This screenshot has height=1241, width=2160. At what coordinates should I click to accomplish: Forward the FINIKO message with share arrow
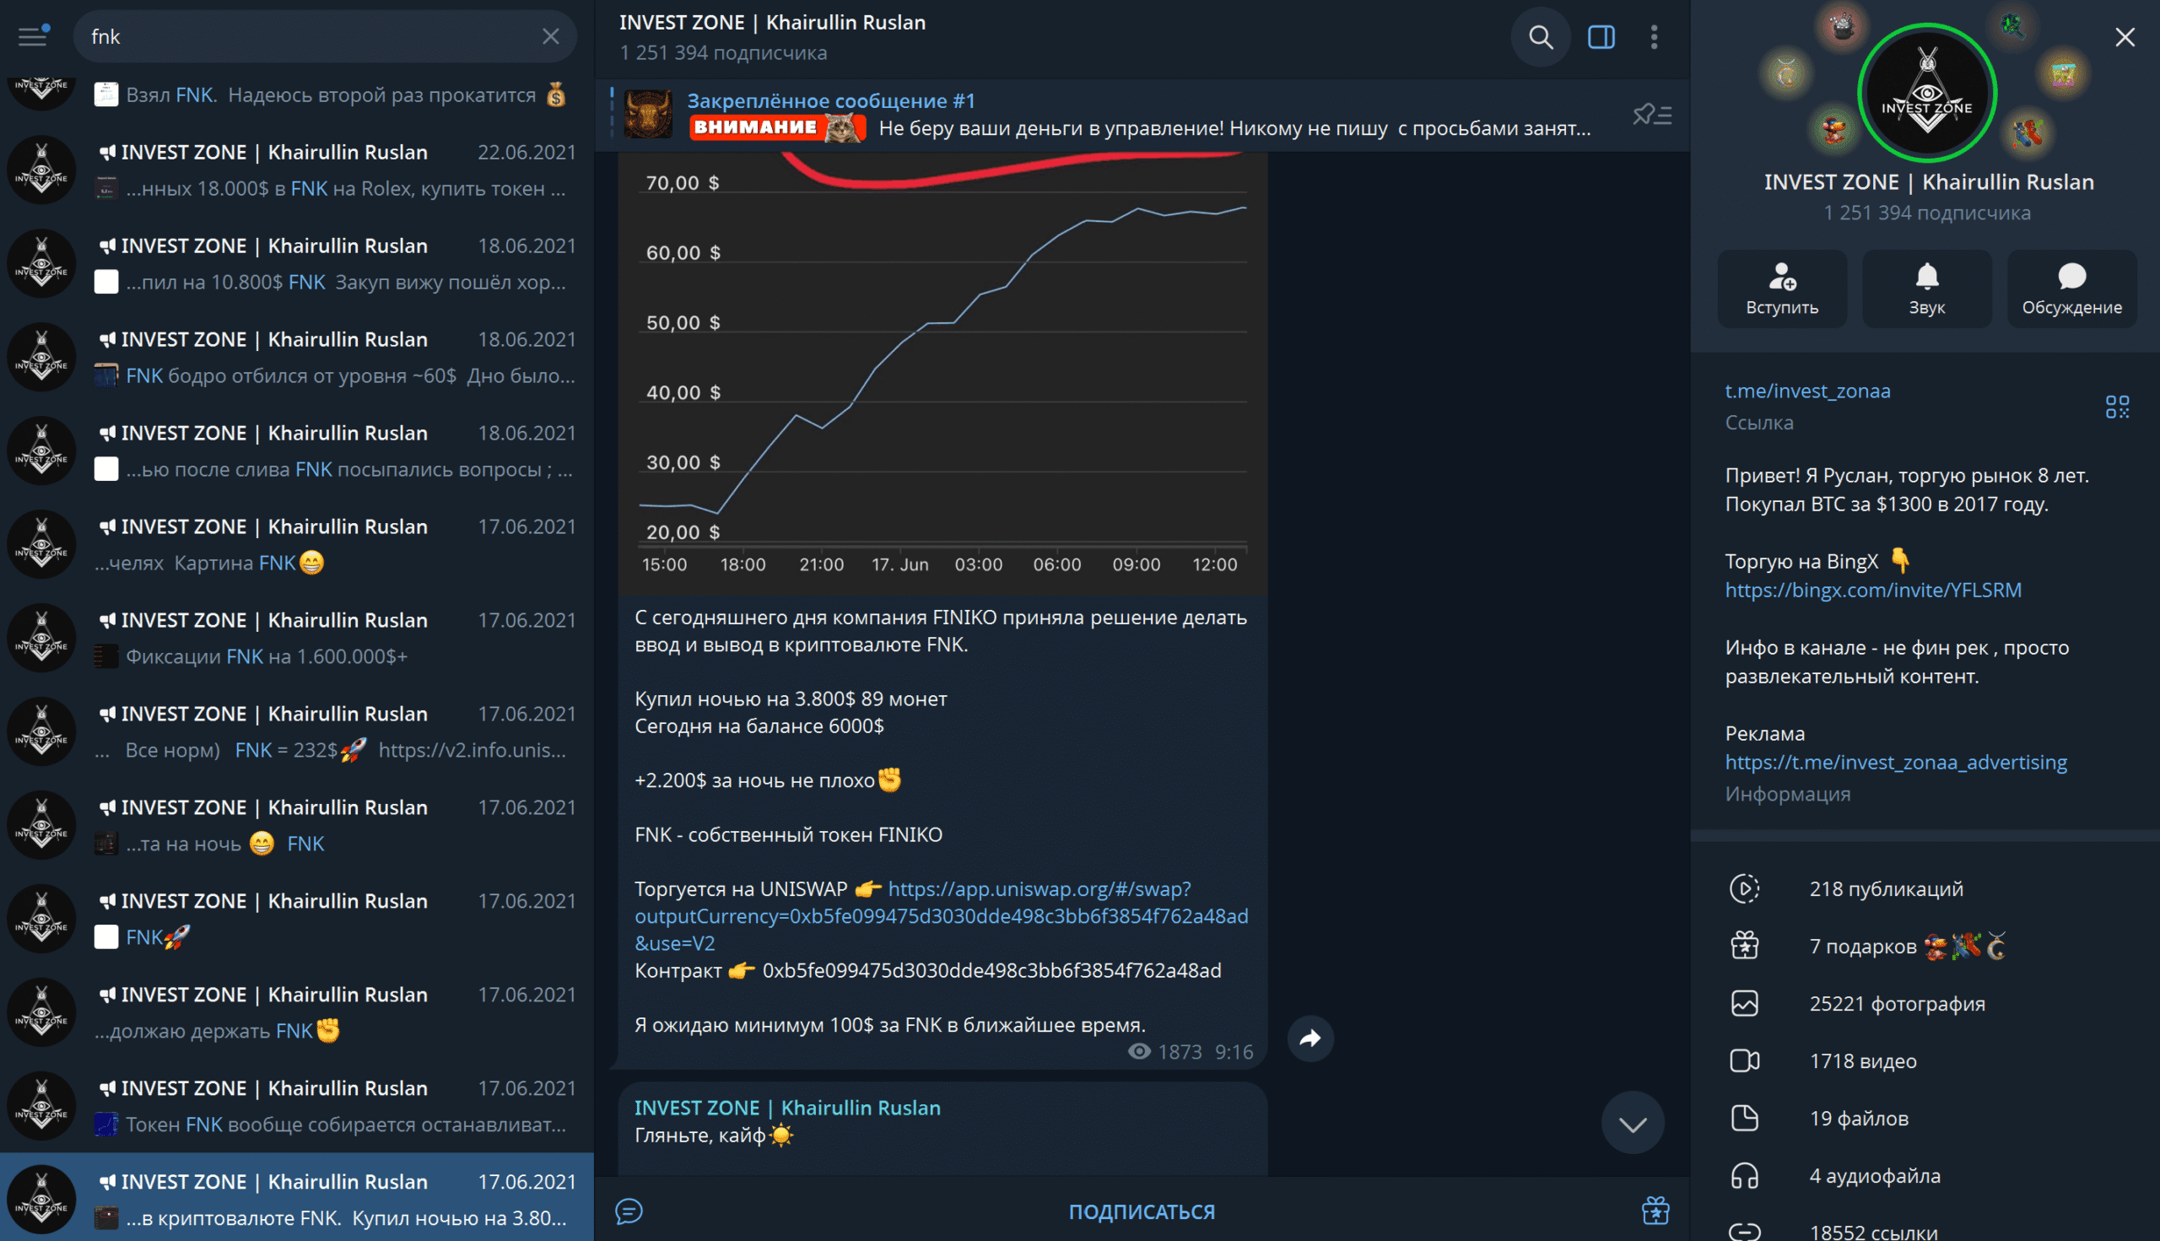pos(1310,1039)
